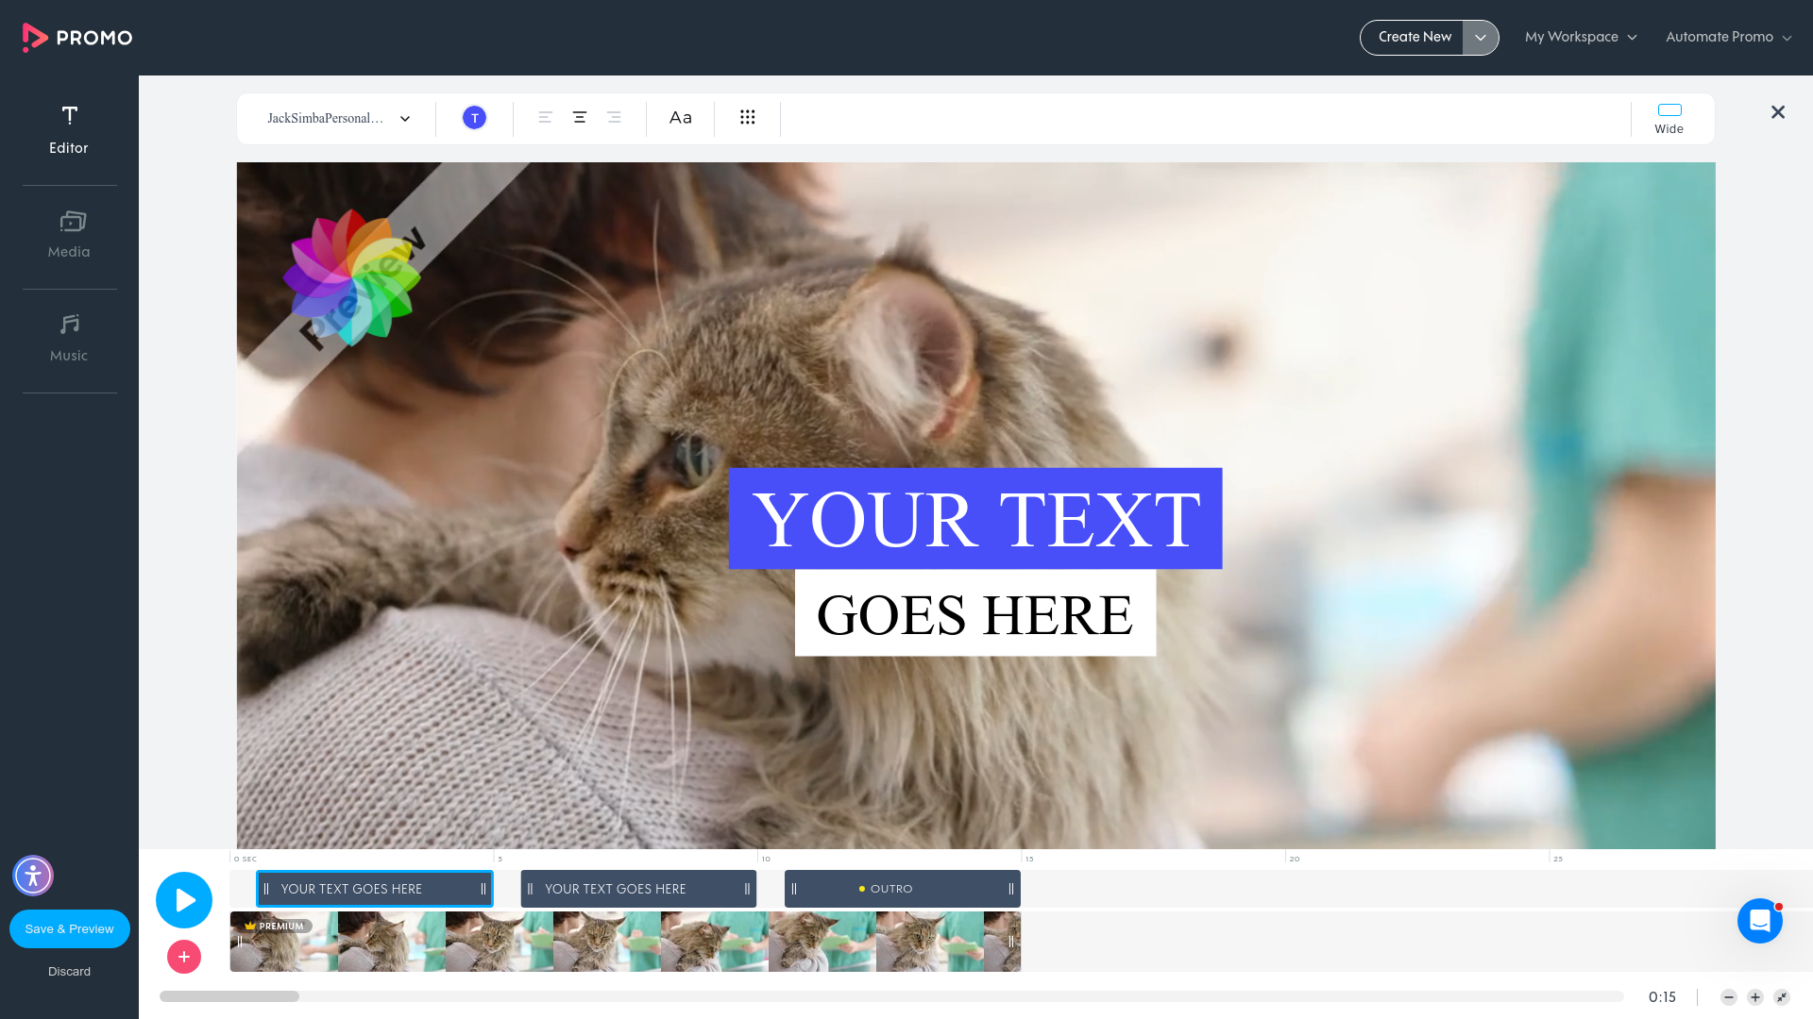Click the Premium video clip thumbnail strip

pos(625,942)
